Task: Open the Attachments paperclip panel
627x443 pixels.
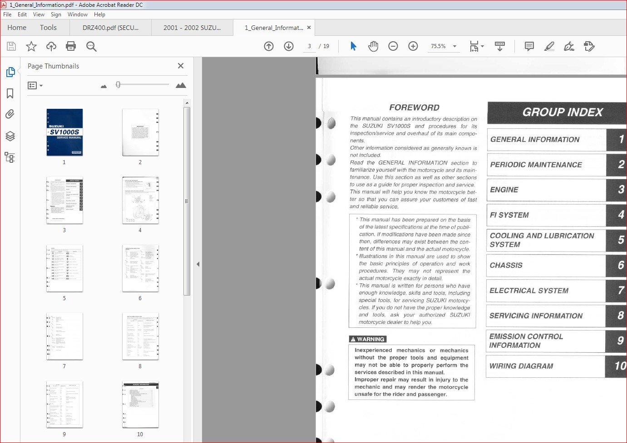Action: pos(10,114)
